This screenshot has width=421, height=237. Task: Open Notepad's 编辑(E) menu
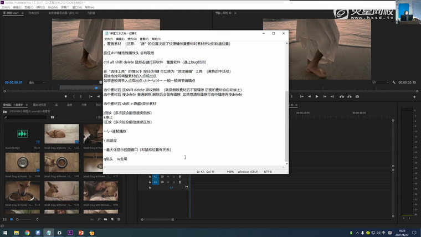point(120,39)
